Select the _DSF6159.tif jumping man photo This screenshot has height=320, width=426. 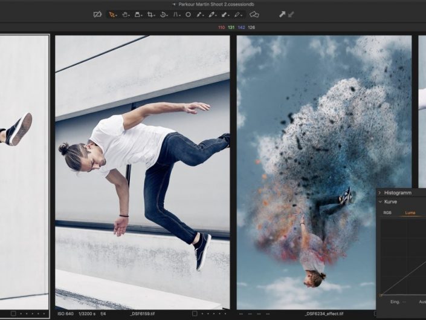click(x=143, y=172)
